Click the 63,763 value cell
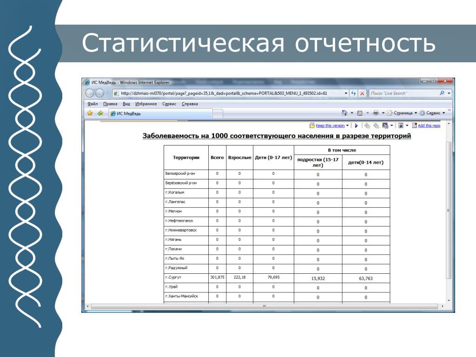Viewport: 476px width, 357px height. coord(366,278)
